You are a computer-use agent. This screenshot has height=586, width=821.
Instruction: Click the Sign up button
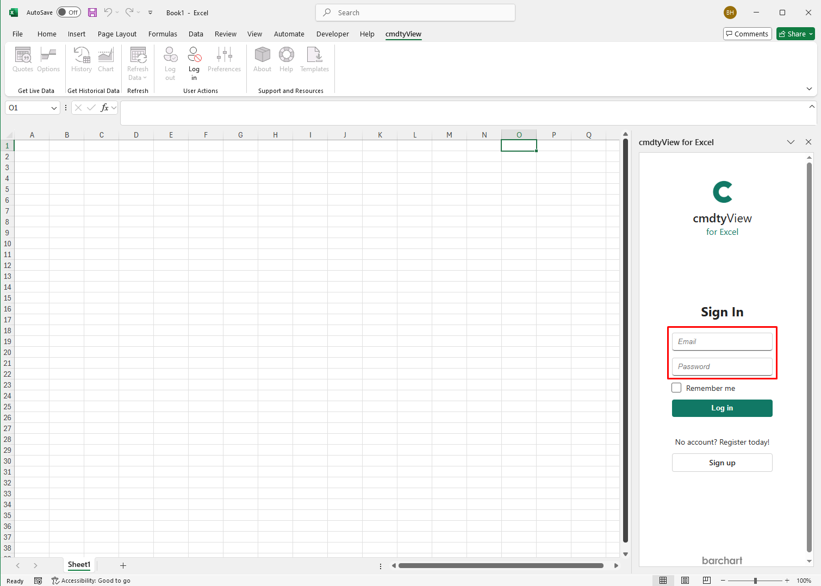pos(722,463)
